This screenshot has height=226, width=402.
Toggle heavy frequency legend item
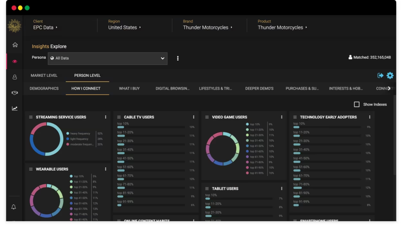[x=79, y=133]
